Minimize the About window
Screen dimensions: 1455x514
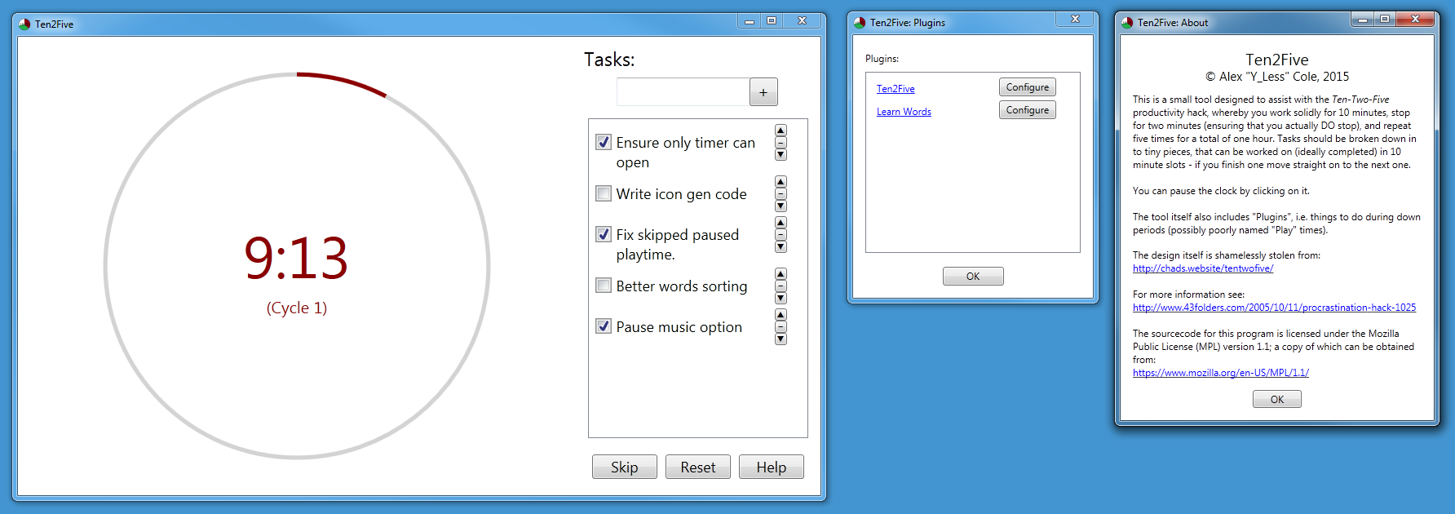[x=1362, y=19]
